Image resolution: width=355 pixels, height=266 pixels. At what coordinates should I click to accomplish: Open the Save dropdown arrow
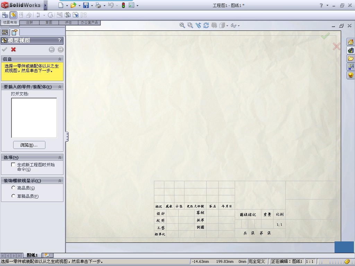point(92,6)
